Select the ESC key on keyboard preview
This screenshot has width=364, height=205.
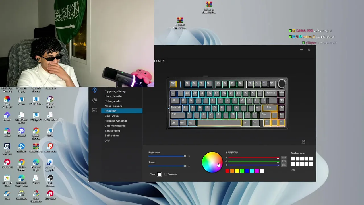(173, 84)
